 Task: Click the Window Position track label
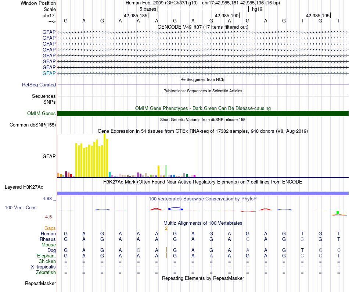[38, 3]
